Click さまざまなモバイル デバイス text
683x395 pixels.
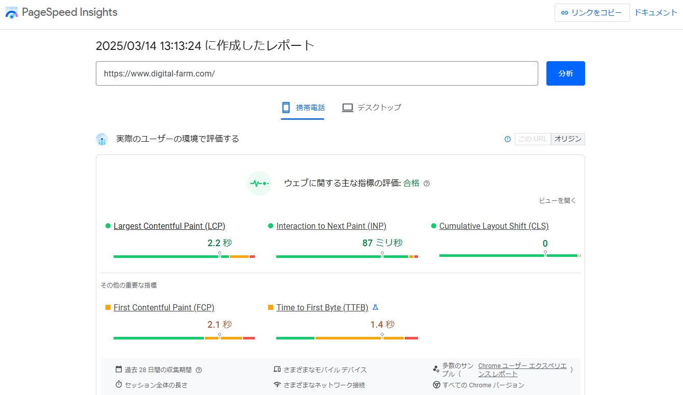click(325, 370)
